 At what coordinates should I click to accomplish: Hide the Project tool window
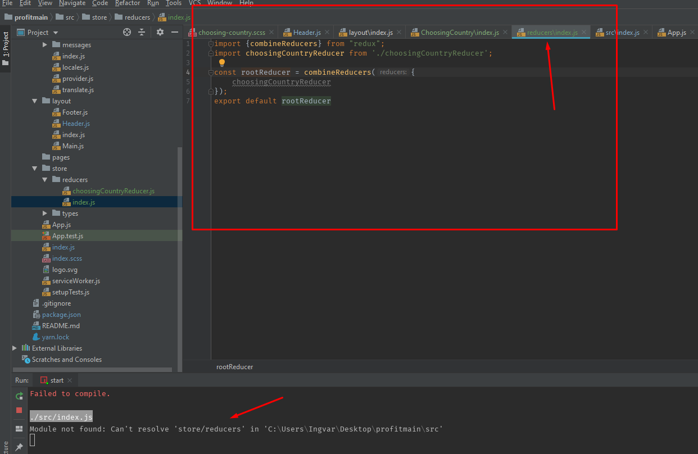click(x=174, y=33)
